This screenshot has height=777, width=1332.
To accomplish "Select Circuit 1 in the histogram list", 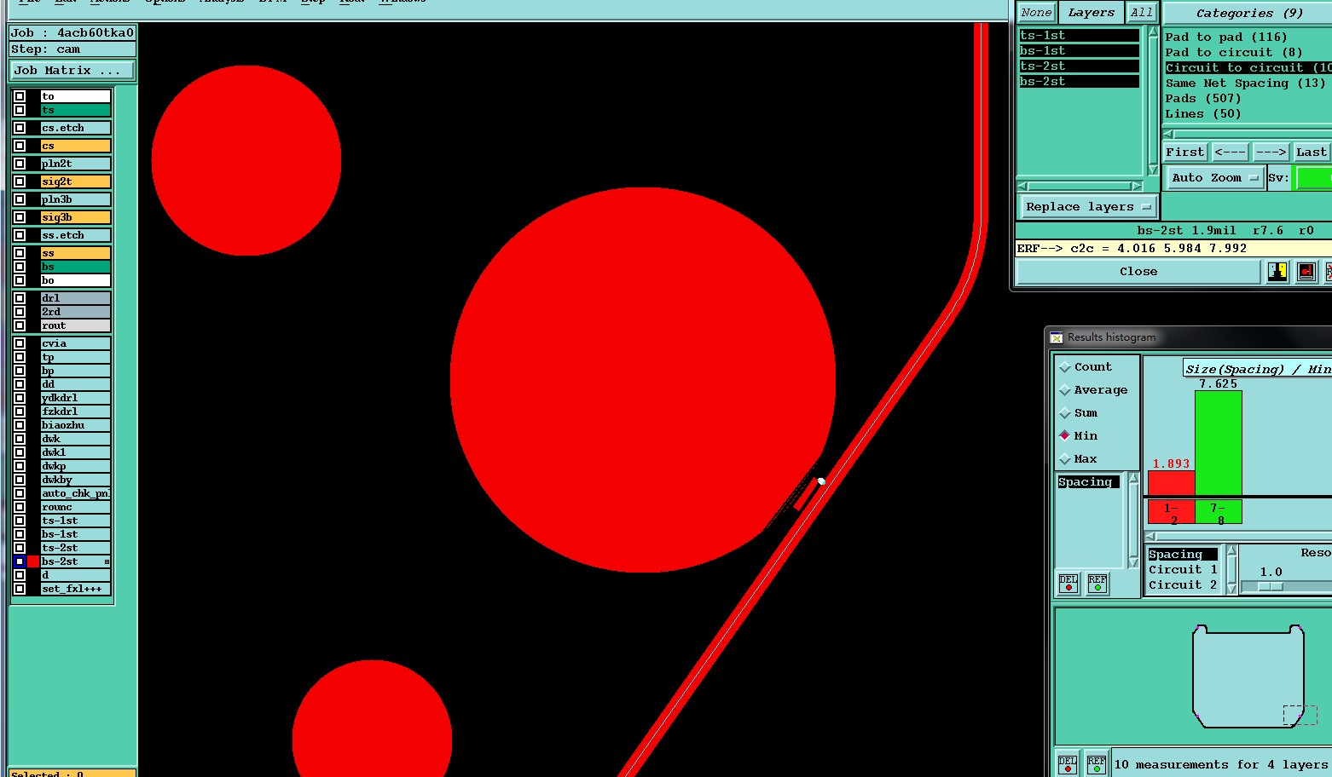I will click(1183, 570).
